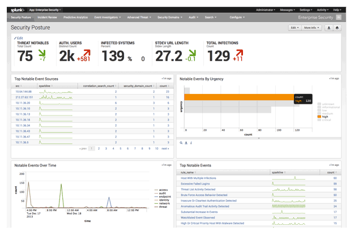This screenshot has height=235, width=354.
Task: Click the pencil Edit icon above metrics
Action: pos(16,38)
